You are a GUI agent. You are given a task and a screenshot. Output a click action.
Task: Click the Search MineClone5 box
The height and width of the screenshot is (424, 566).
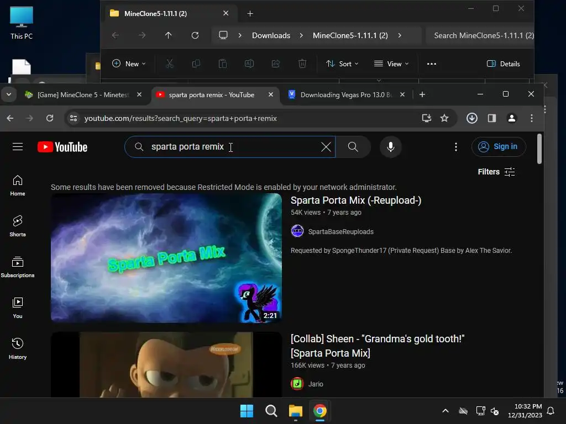click(480, 35)
